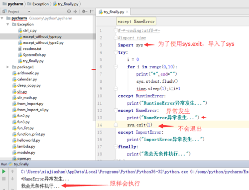The height and width of the screenshot is (190, 249).
Task: Stop the running process
Action: [x=3, y=179]
